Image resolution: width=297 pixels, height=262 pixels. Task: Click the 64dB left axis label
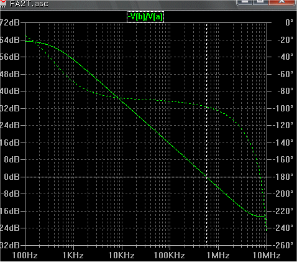point(10,40)
